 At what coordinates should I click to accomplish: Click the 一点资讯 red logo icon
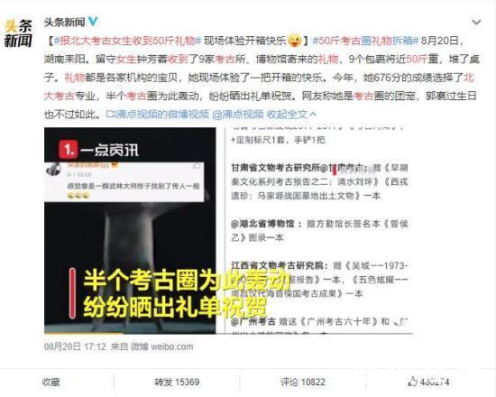[x=68, y=150]
